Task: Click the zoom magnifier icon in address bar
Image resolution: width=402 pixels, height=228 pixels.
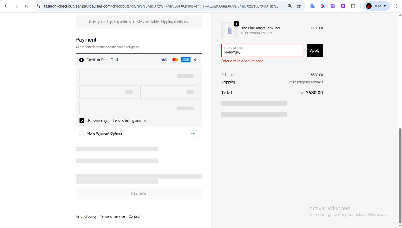Action: 290,6
